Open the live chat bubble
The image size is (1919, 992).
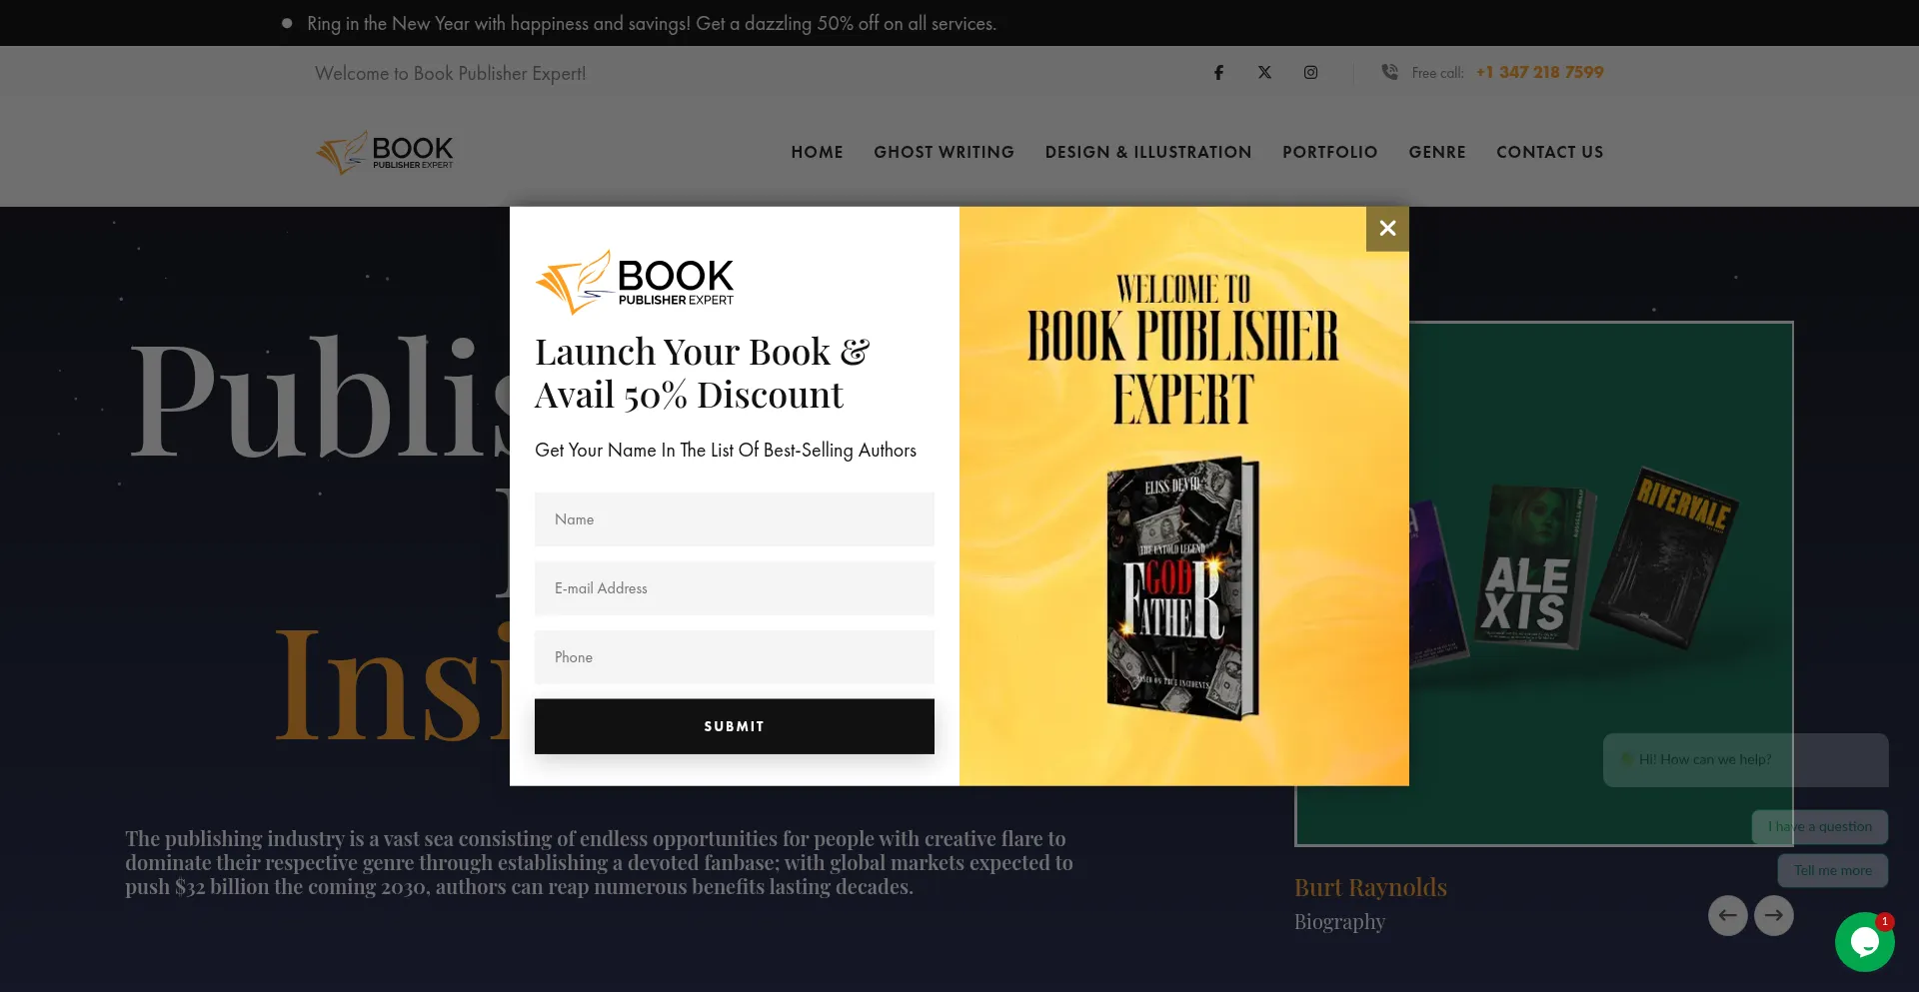pyautogui.click(x=1864, y=942)
